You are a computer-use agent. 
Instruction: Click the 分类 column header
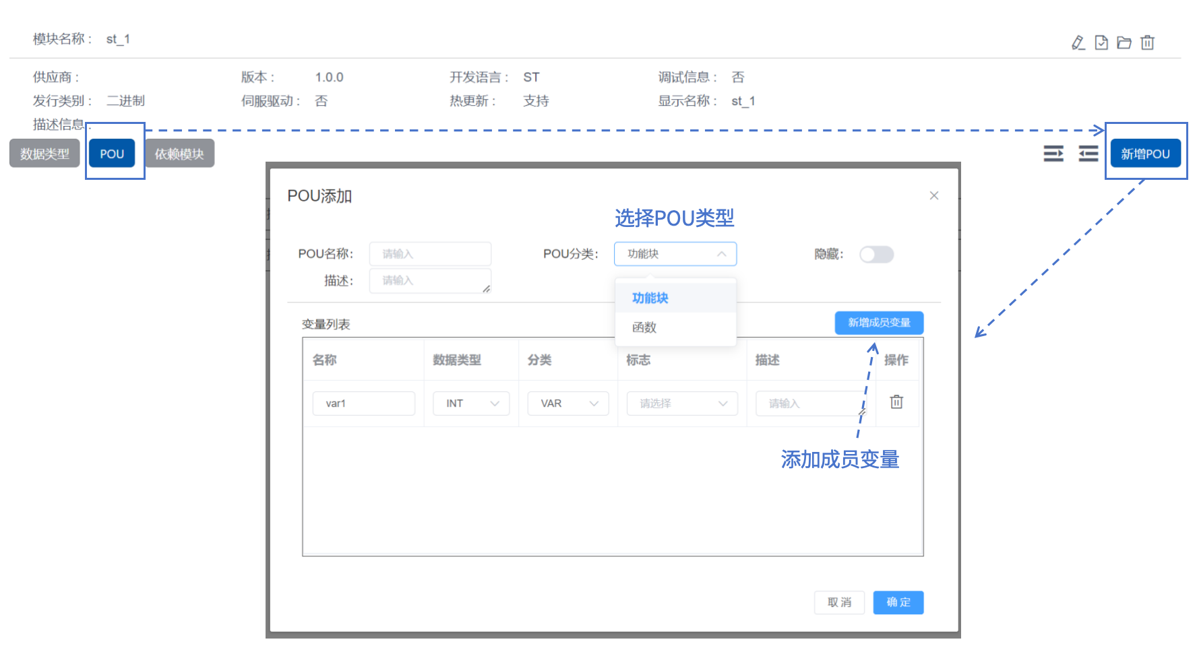pos(539,360)
